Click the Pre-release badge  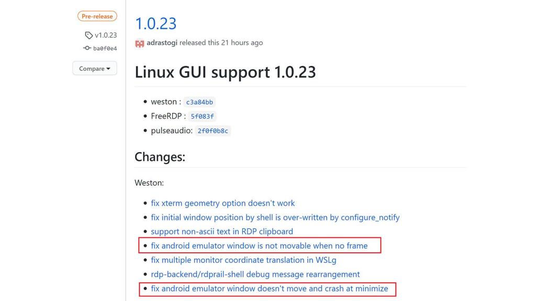pos(97,16)
